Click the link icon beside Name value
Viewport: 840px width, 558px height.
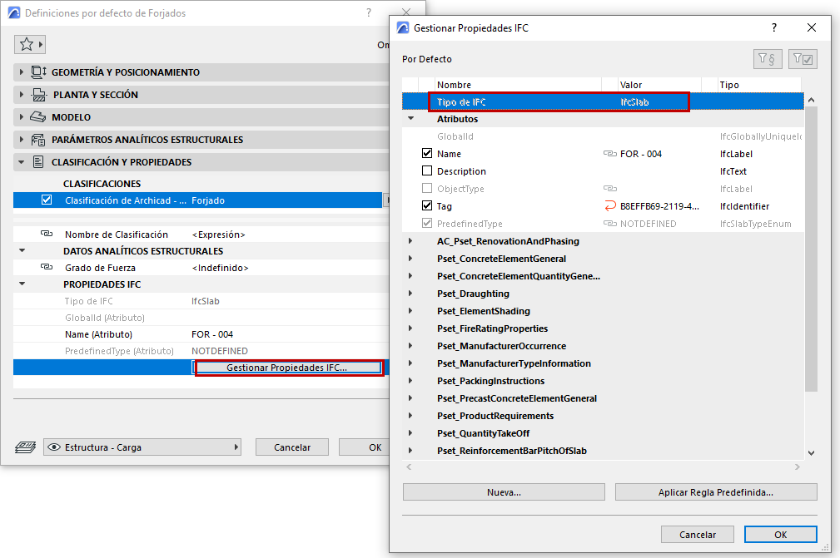click(609, 154)
